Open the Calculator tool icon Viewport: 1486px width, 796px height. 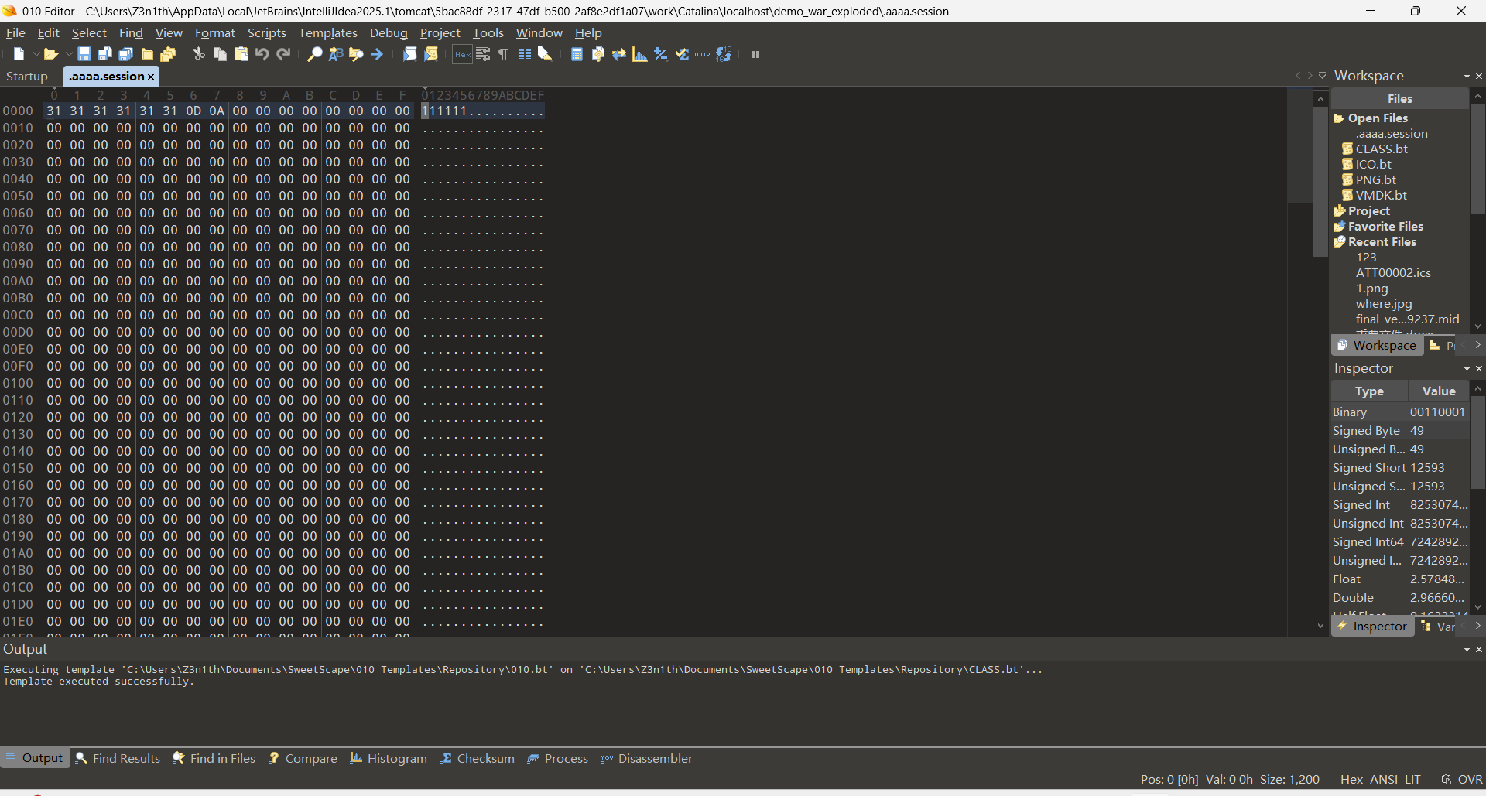(x=577, y=54)
